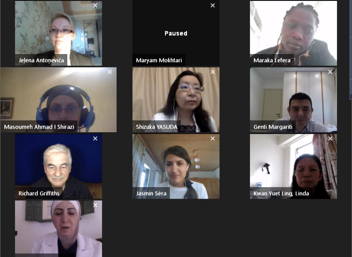The height and width of the screenshot is (257, 352).
Task: Click the Maryam Mokhtari name label
Action: tap(159, 60)
